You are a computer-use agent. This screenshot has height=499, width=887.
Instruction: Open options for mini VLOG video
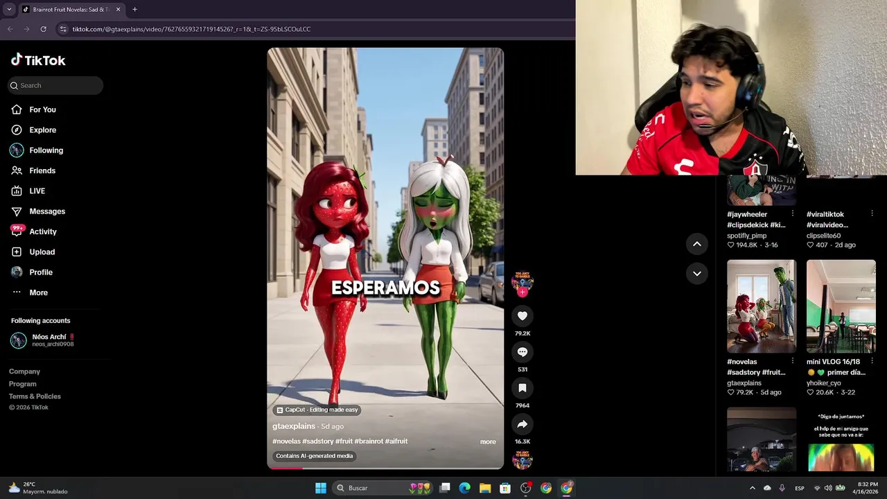pos(872,362)
